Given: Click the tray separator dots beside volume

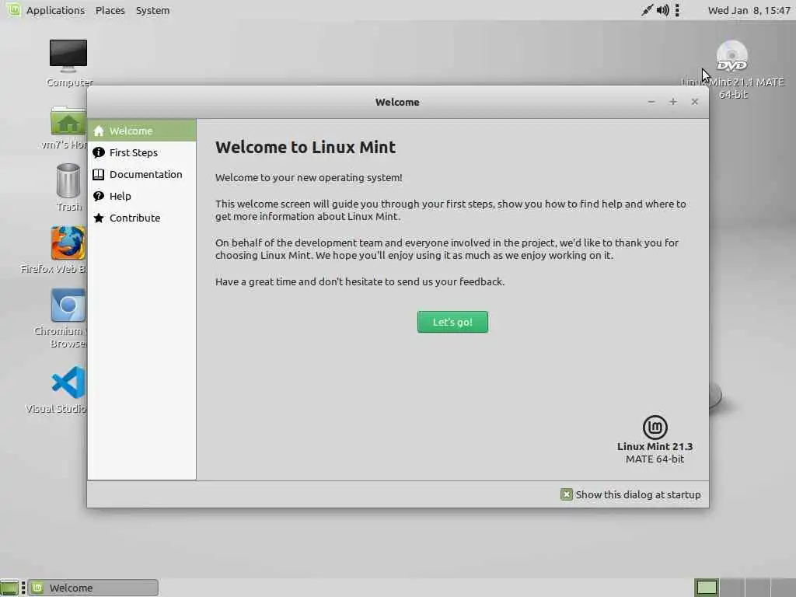Looking at the screenshot, I should coord(677,10).
